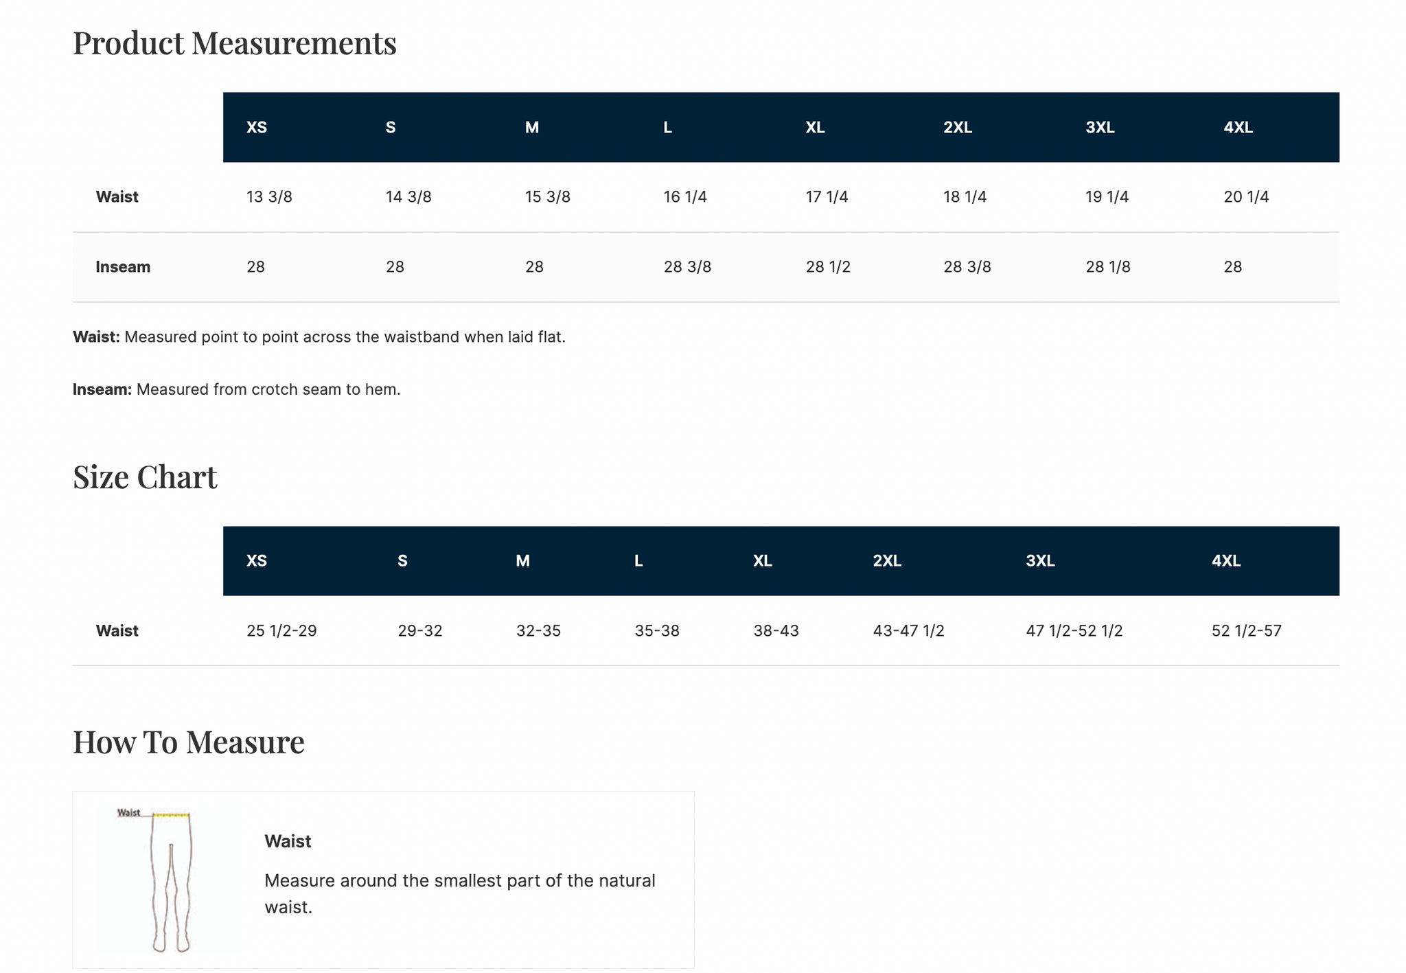Click the Inseam row label
Viewport: 1406px width, 973px height.
click(x=123, y=267)
